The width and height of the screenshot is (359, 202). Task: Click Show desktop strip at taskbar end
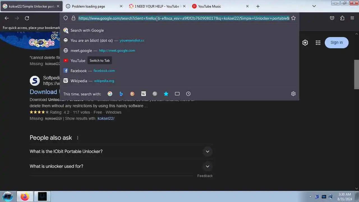point(357,196)
